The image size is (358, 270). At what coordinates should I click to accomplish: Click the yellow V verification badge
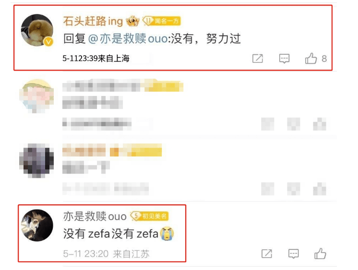48,42
